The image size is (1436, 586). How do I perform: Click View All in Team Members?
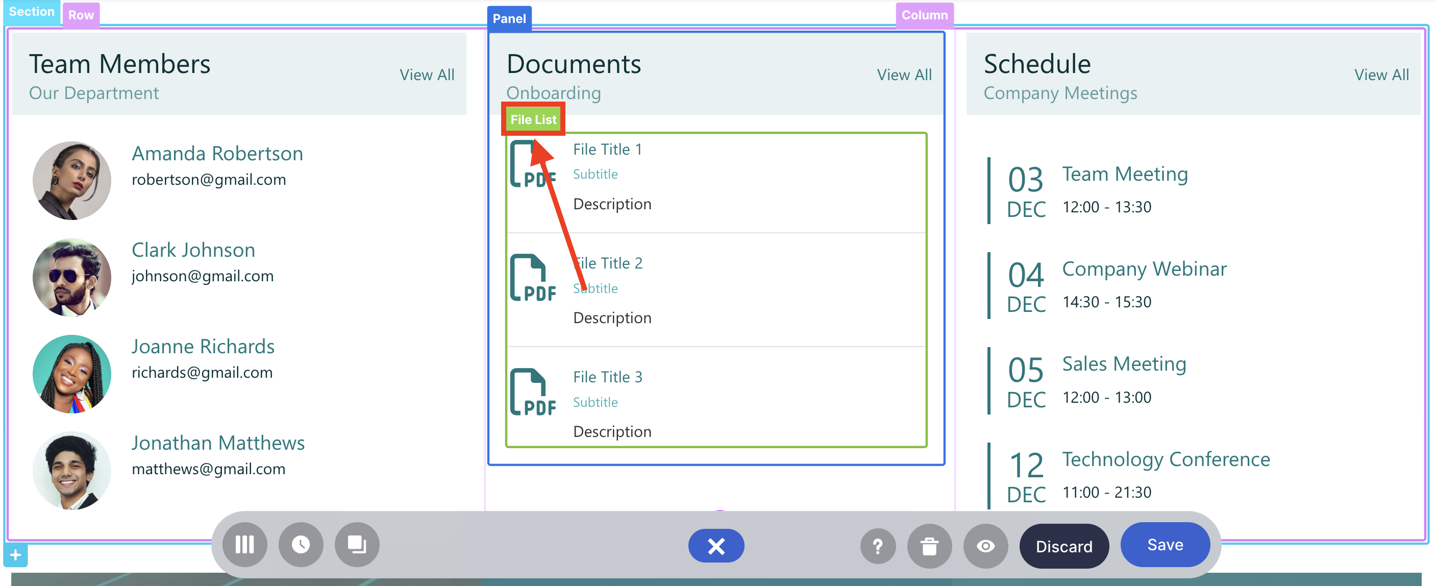click(427, 75)
